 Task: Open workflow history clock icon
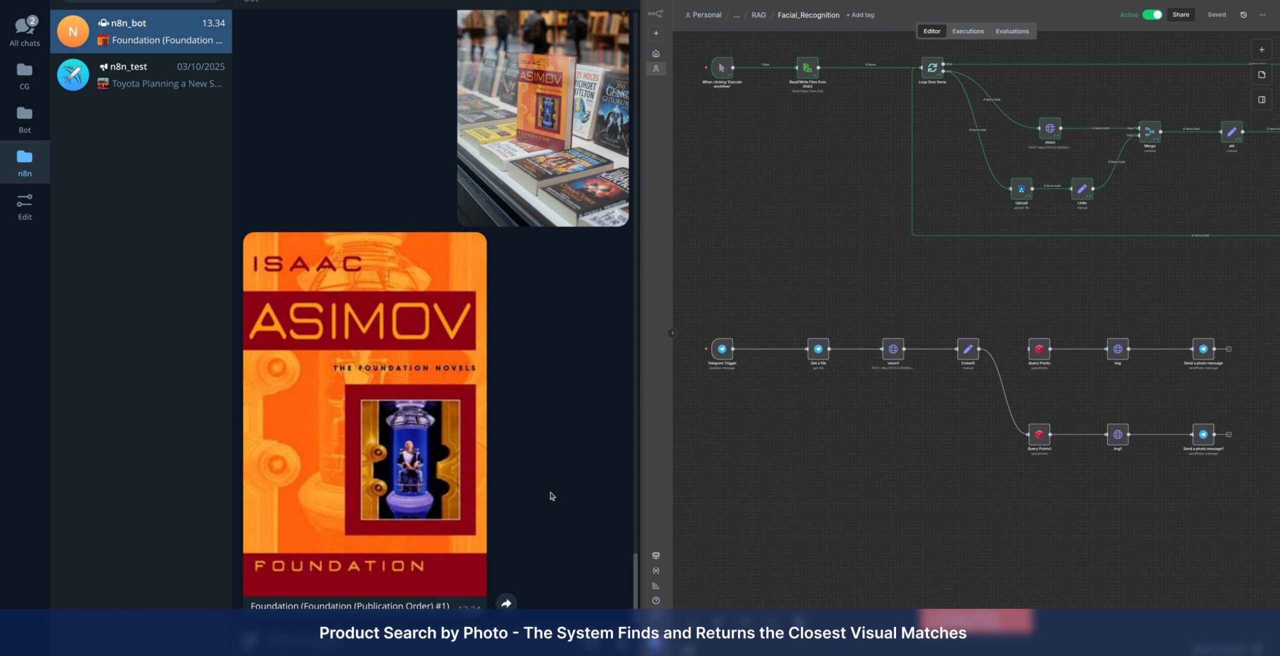pos(1243,15)
